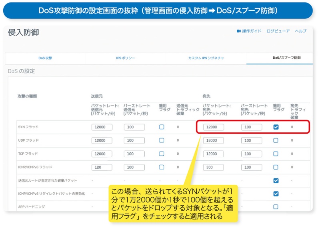Click the DoS の設定 section heading
The width and height of the screenshot is (320, 228).
tap(22, 71)
